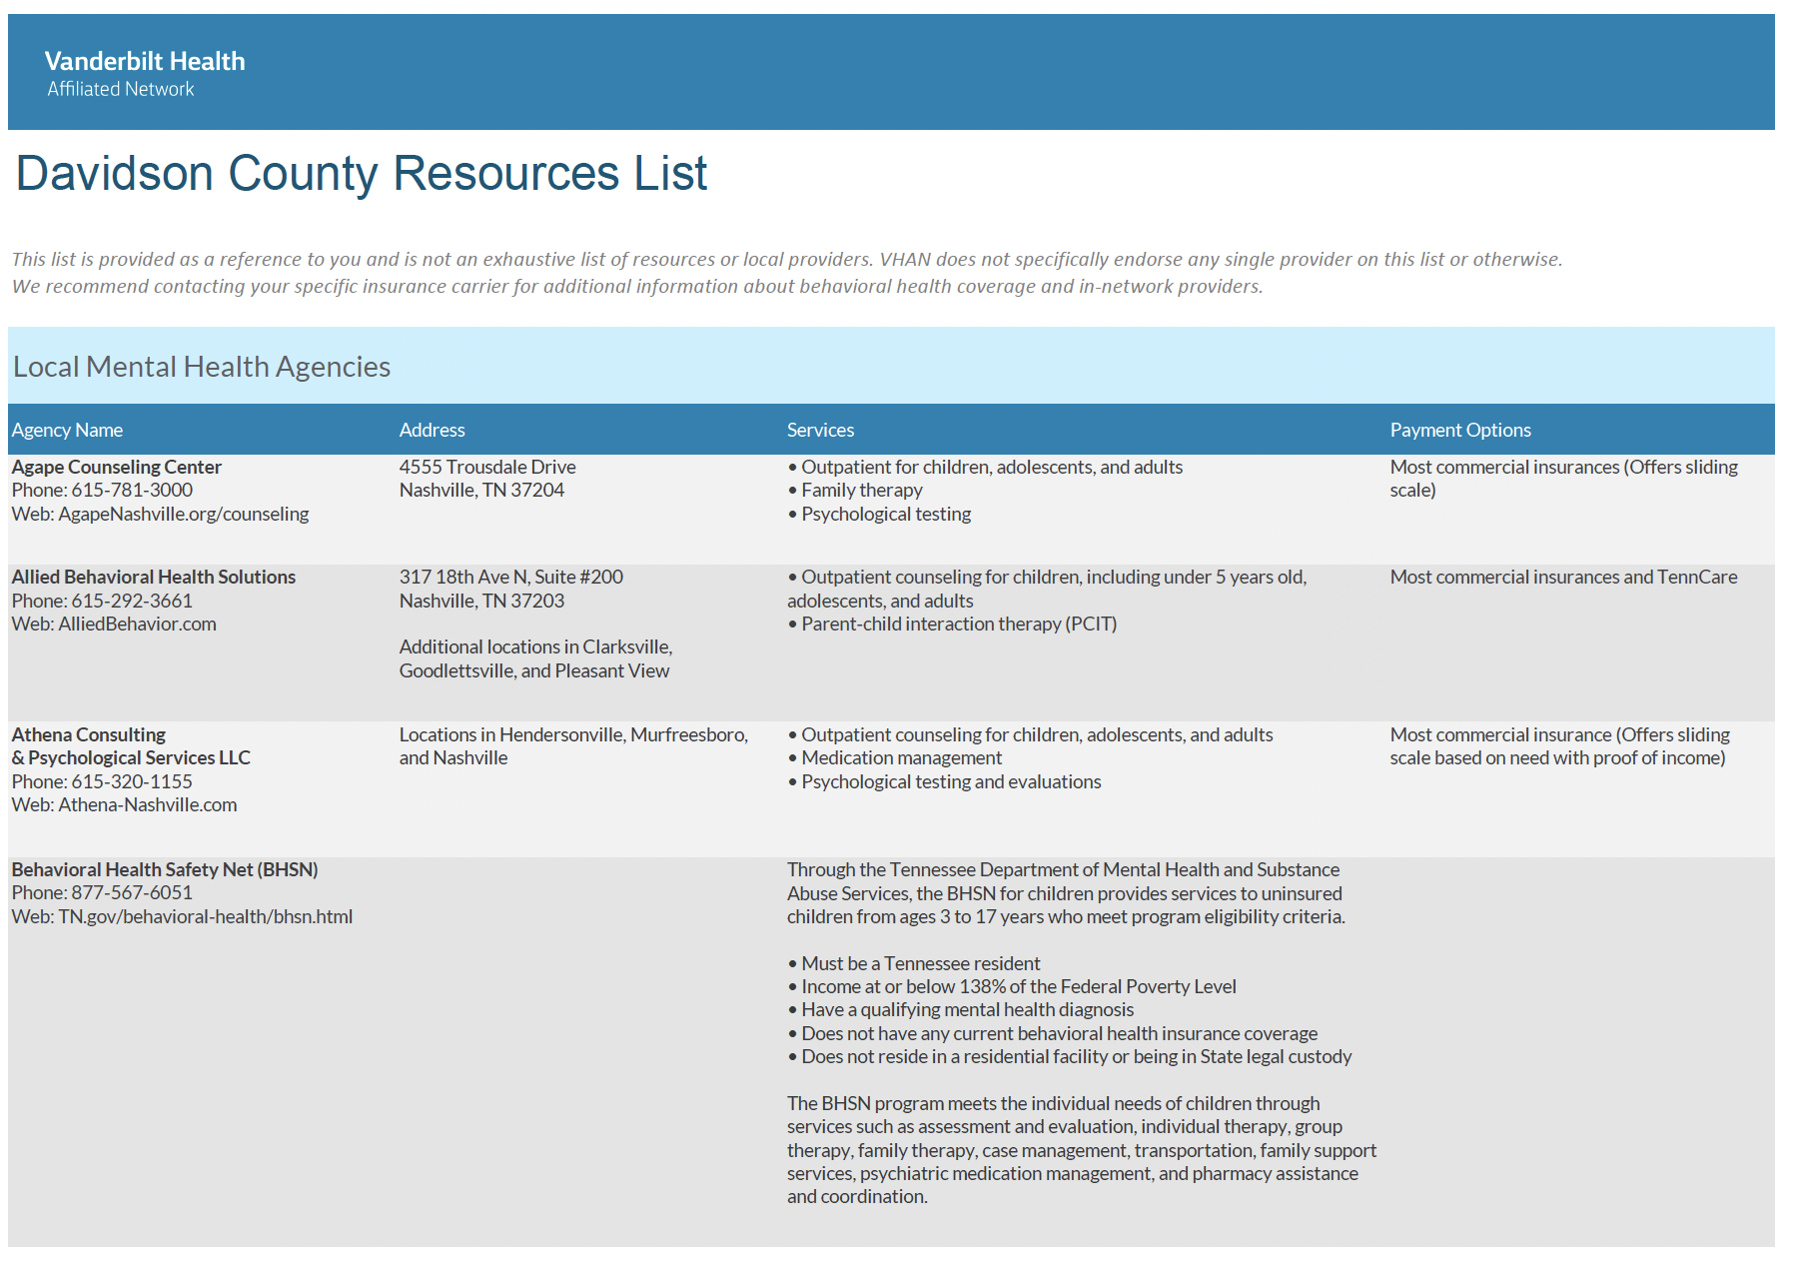1796x1277 pixels.
Task: Click Allied's Outpatient counseling under 5 years old
Action: pos(1047,589)
